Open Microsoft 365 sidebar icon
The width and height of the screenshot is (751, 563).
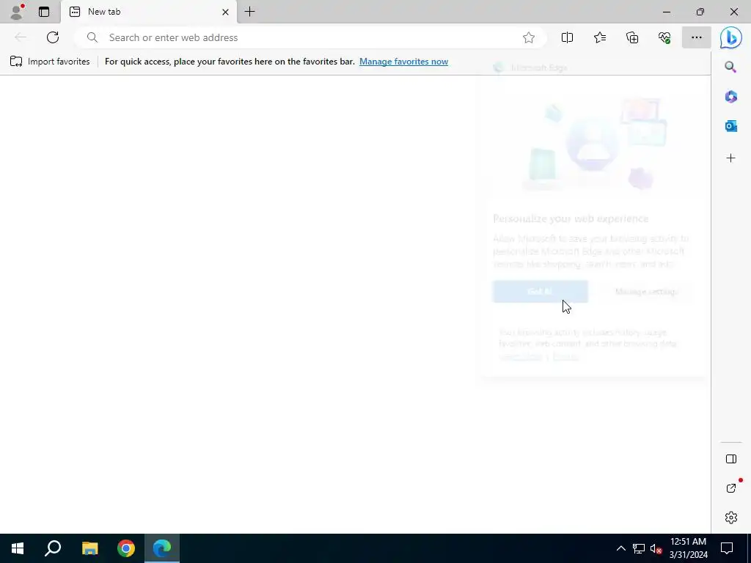coord(730,97)
